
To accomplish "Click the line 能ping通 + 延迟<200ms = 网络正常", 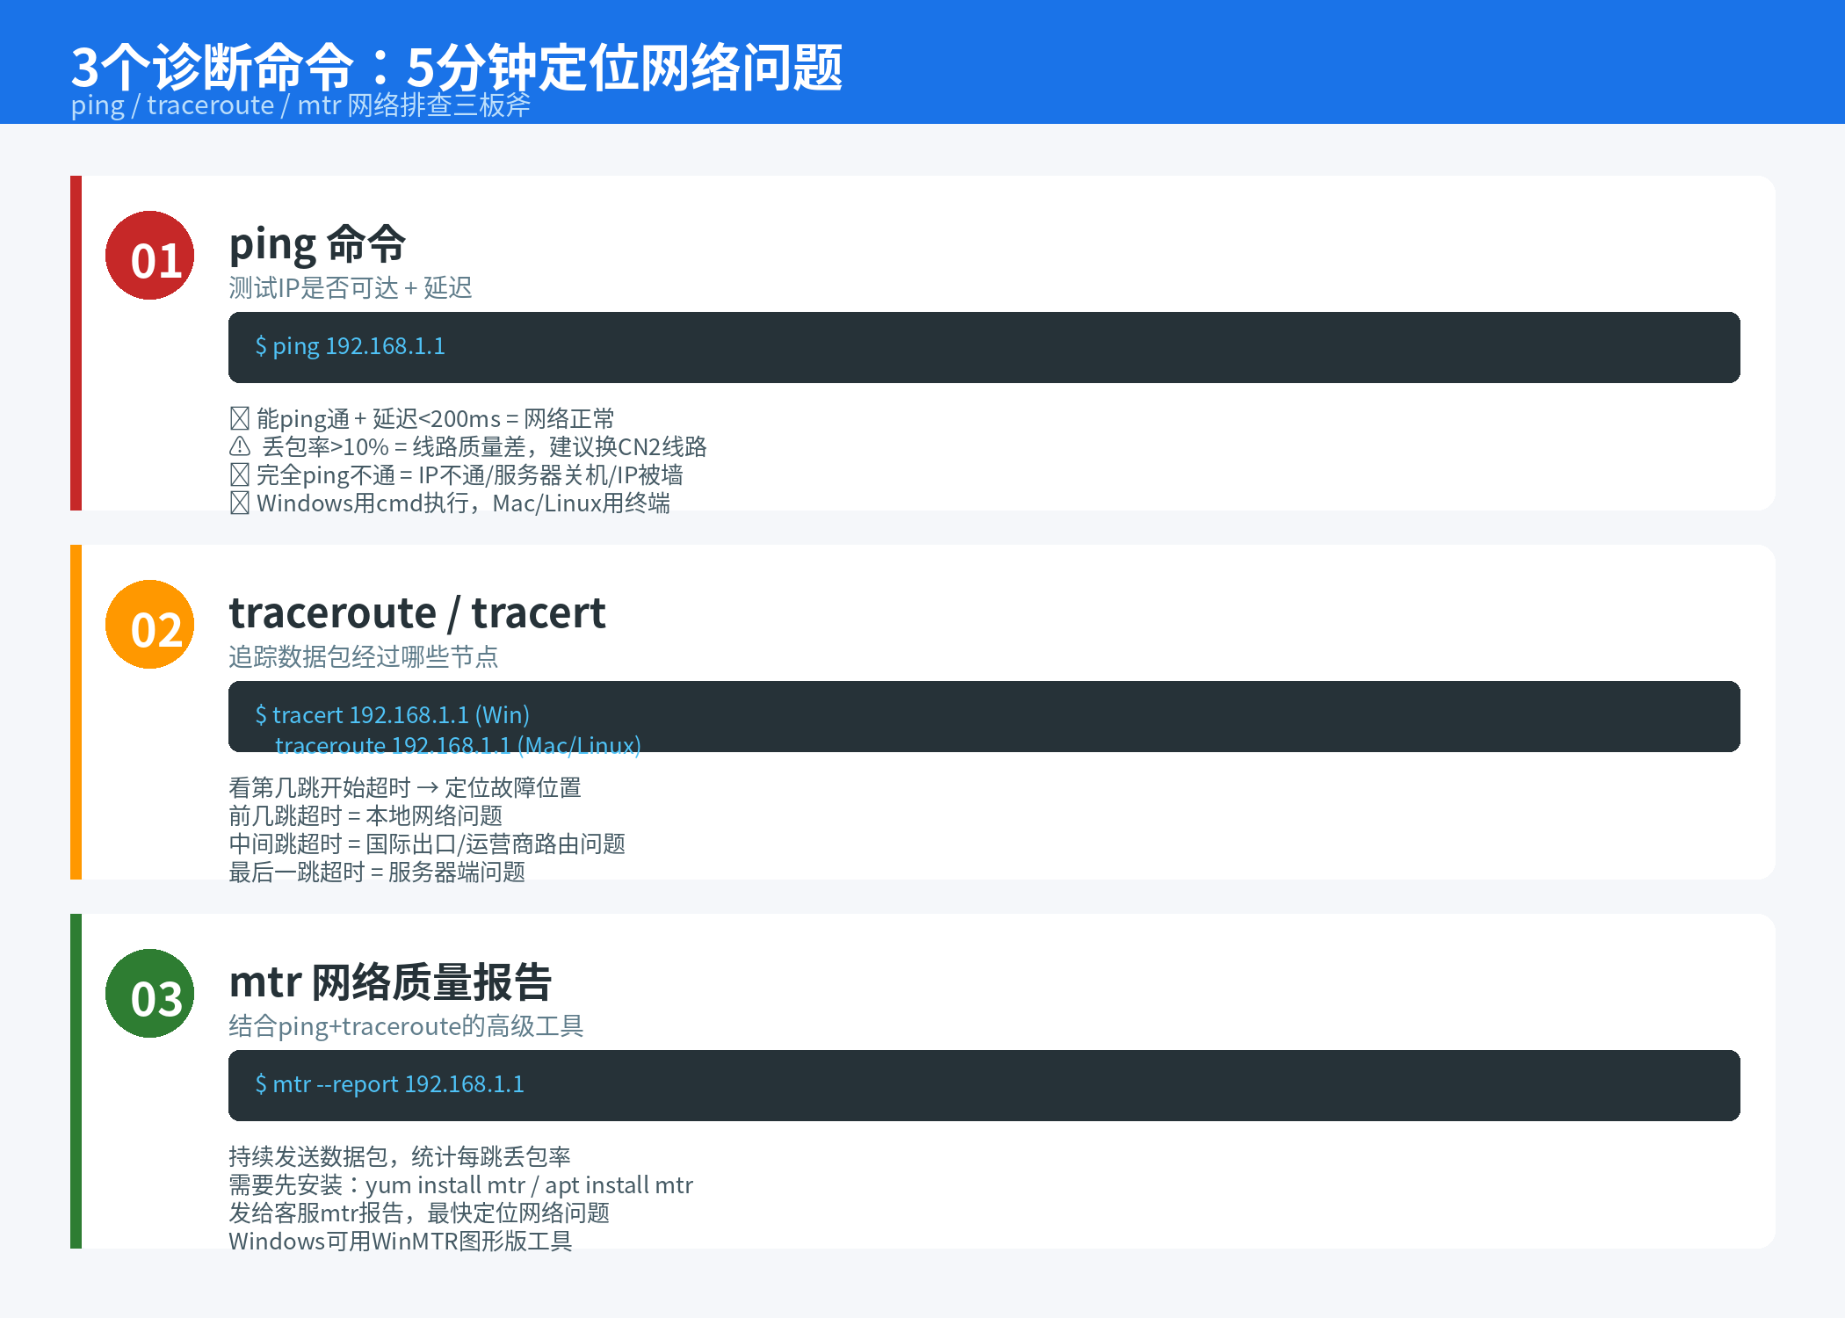I will 436,418.
